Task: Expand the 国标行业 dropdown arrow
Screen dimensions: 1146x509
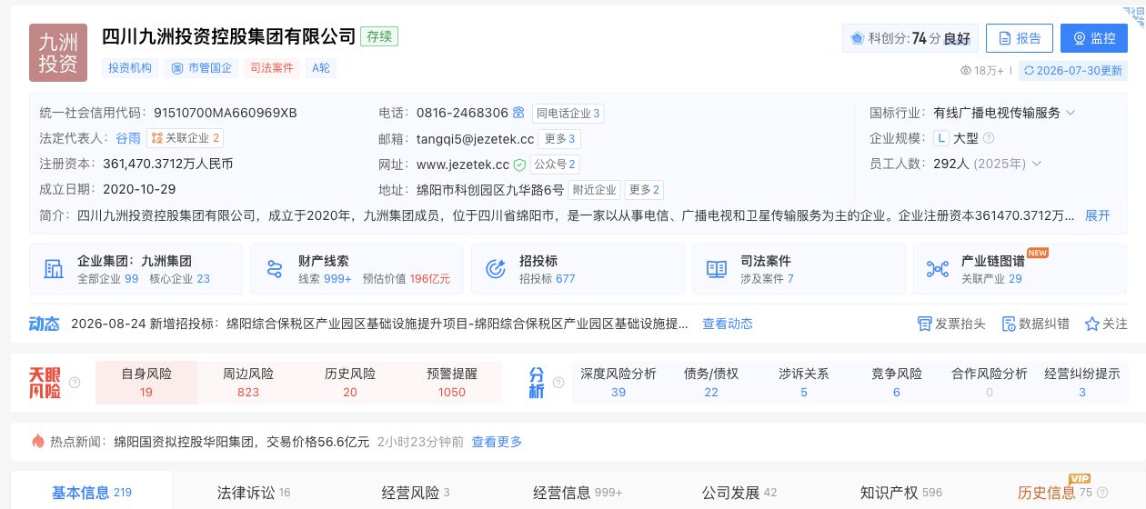Action: click(x=1071, y=113)
